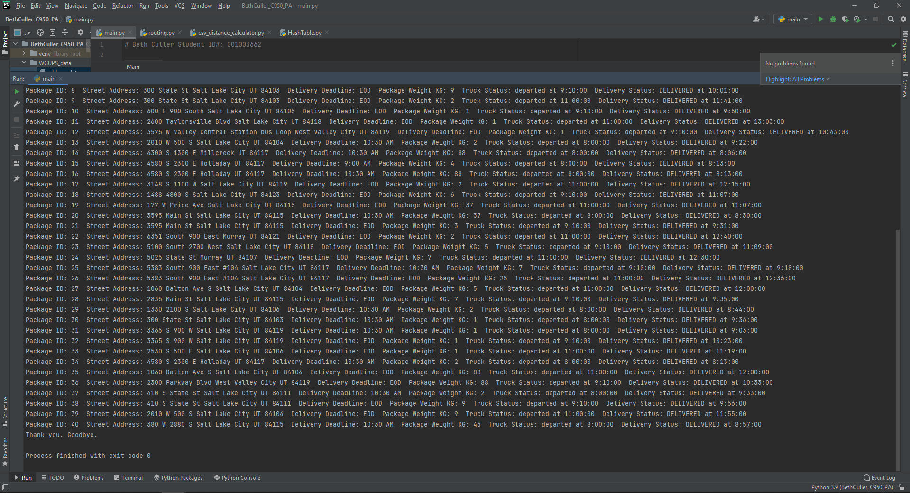Screen dimensions: 910x493
Task: Click 'Process finished with exit code 0'
Action: [x=88, y=456]
